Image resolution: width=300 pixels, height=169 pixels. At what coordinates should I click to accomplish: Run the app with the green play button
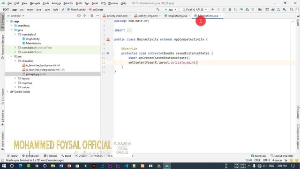(212, 9)
